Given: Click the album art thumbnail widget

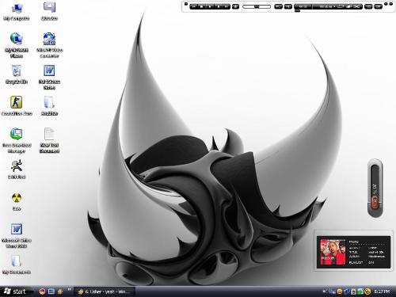Looking at the screenshot, I should 333,252.
